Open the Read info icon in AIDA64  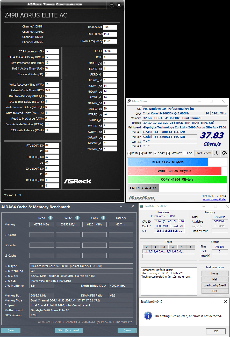(x=51, y=218)
